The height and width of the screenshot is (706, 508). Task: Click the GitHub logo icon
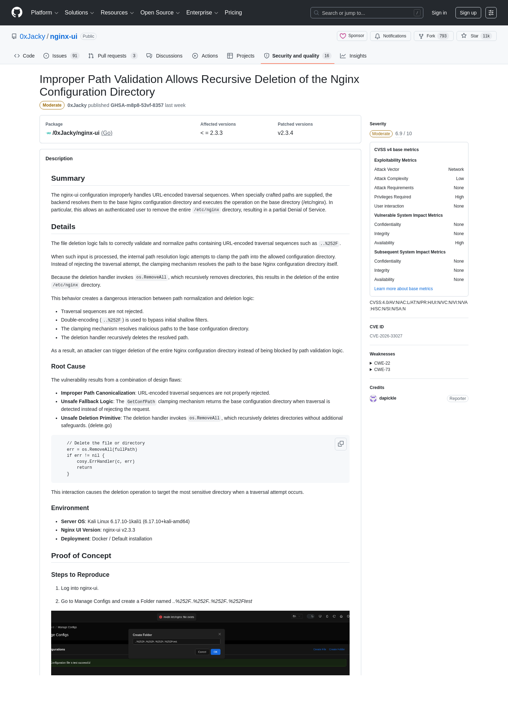[x=17, y=12]
